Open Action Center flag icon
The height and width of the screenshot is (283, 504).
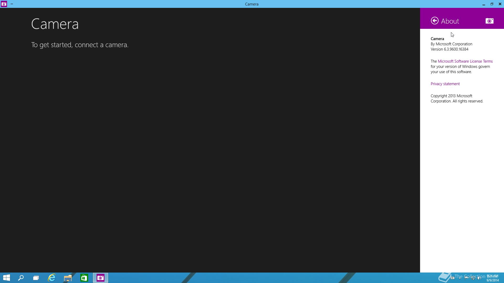pyautogui.click(x=466, y=278)
